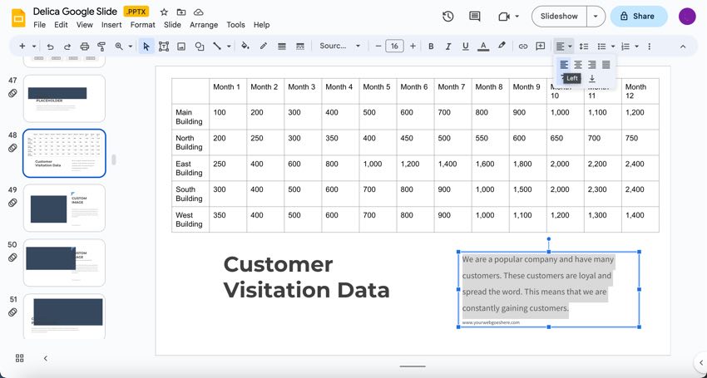The height and width of the screenshot is (378, 707).
Task: Apply numbered list
Action: 625,47
